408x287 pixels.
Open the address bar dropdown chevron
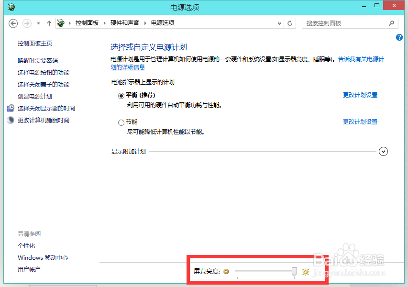pos(279,23)
